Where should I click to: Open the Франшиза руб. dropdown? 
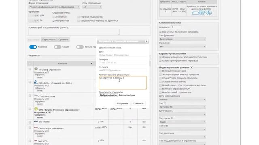pyautogui.click(x=34, y=15)
